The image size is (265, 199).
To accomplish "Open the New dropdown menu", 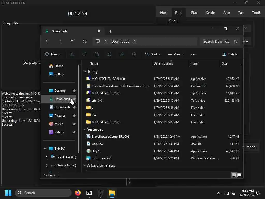I will (53, 54).
